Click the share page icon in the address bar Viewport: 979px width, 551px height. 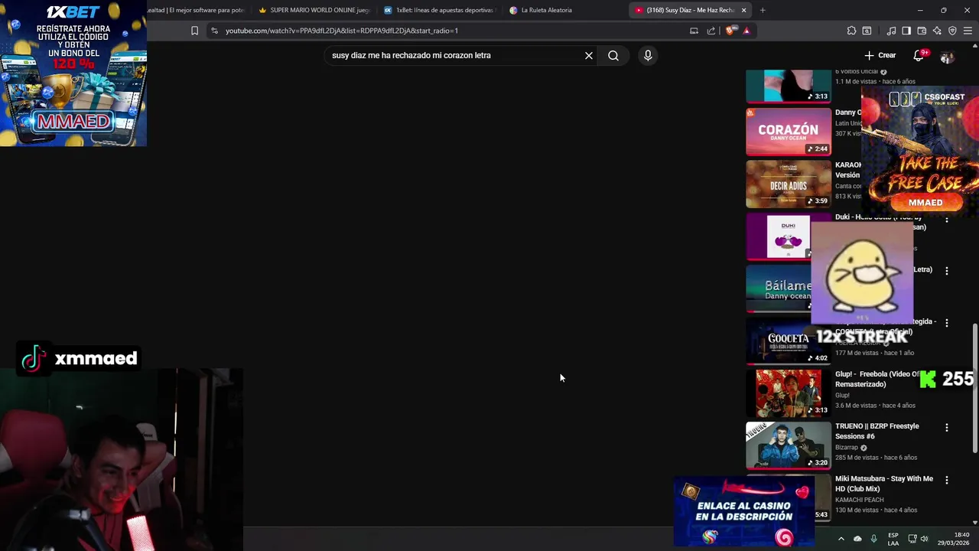(x=711, y=31)
